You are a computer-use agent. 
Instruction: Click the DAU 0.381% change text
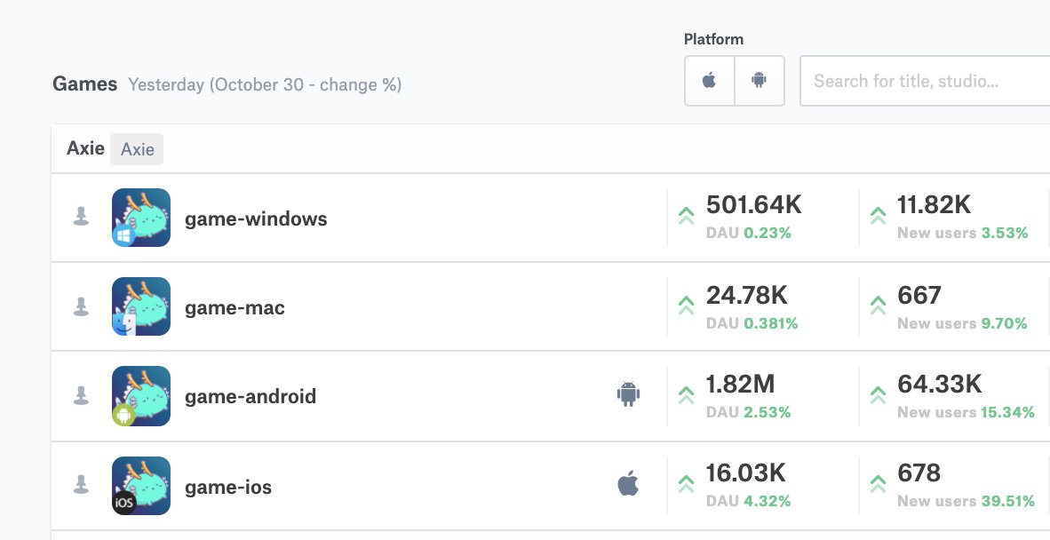[752, 323]
